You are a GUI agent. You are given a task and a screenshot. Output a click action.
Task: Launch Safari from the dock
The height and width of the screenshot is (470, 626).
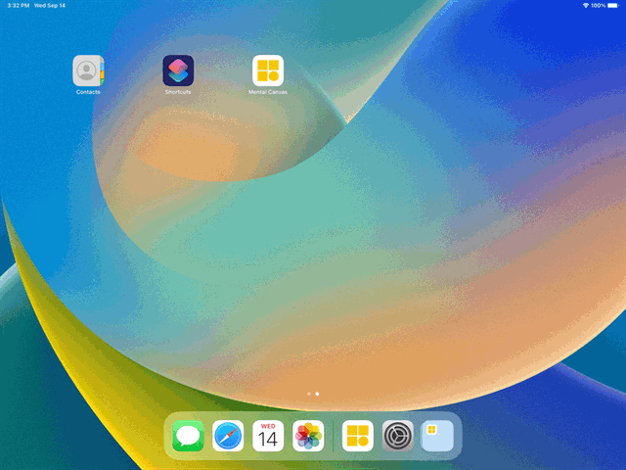228,436
